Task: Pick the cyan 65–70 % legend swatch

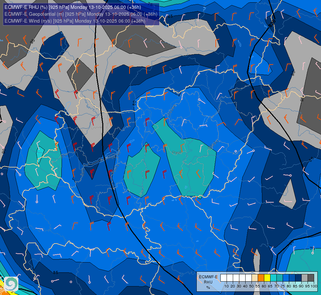Action: 273,278
